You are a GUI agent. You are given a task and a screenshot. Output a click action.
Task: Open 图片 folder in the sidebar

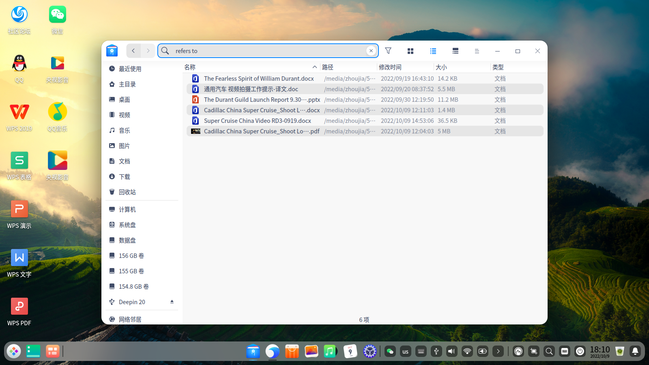pos(142,146)
